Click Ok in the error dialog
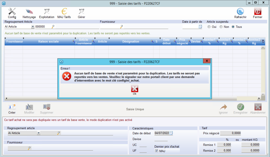Screen dimensions: 270x157 click(134, 89)
